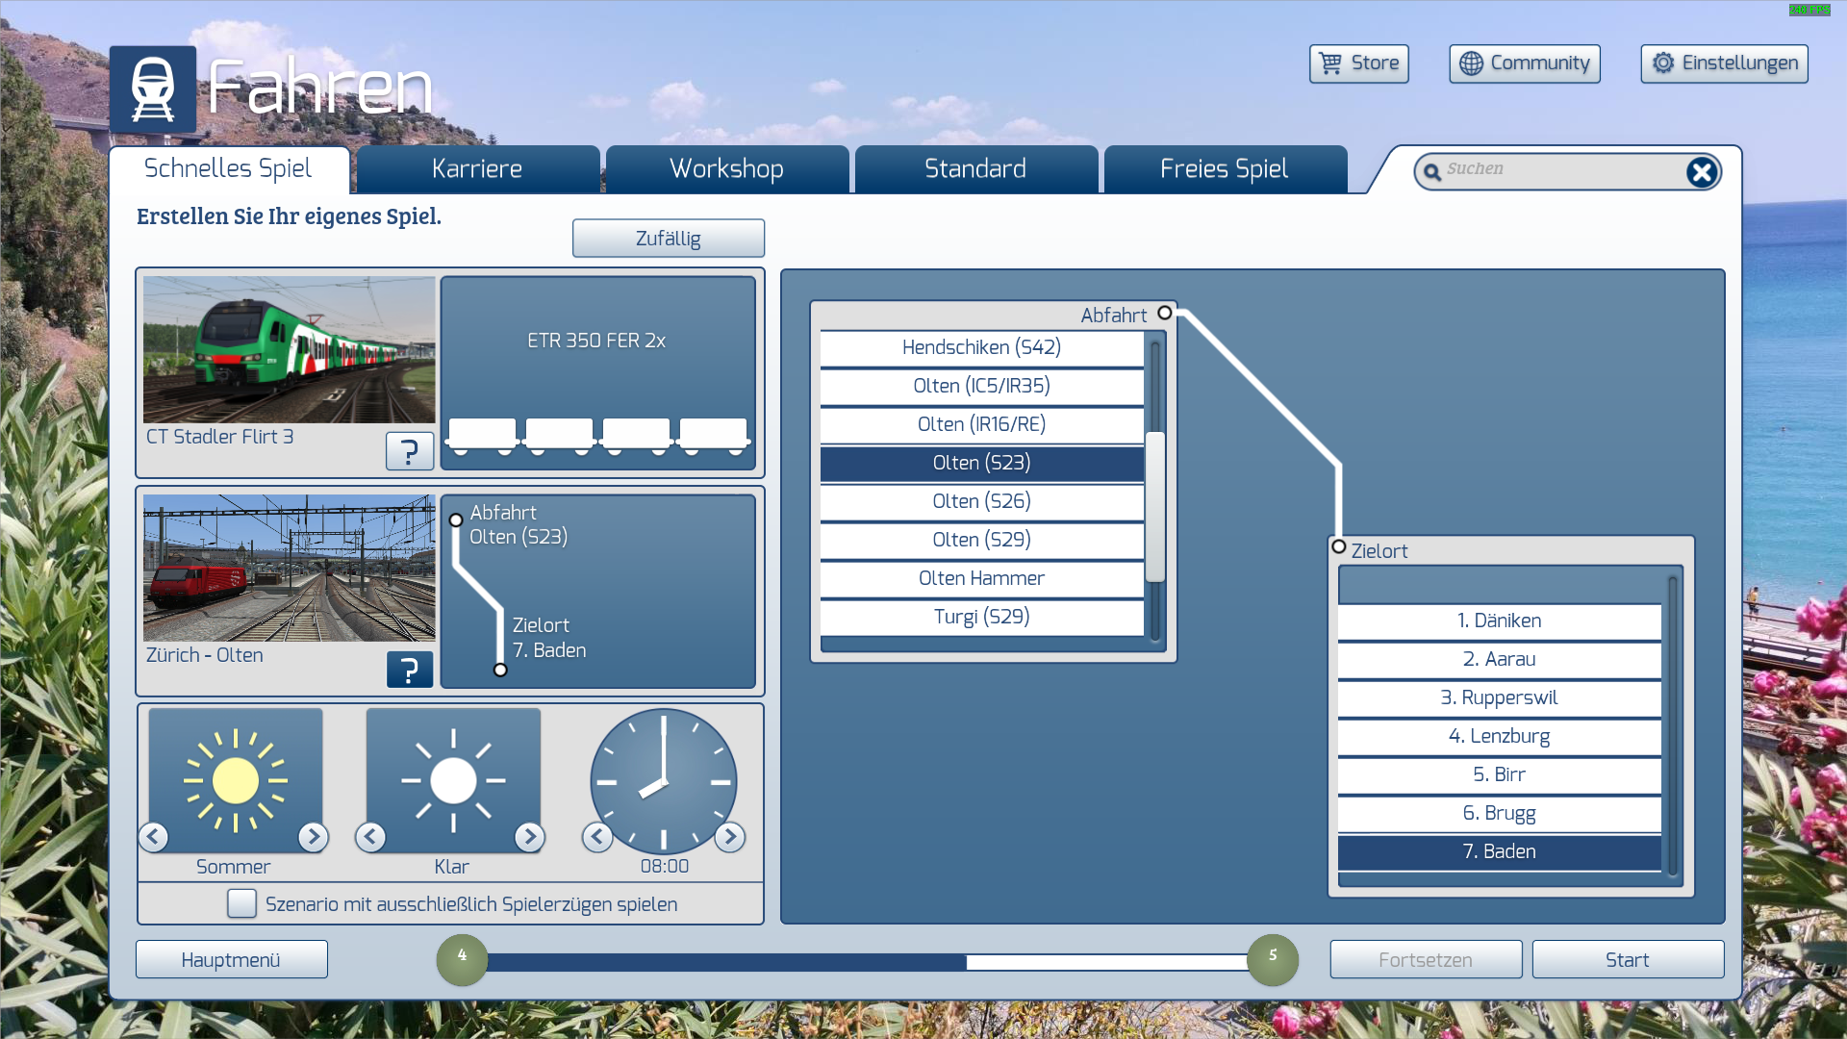This screenshot has height=1039, width=1847.
Task: Switch to next weather with right arrow
Action: click(529, 837)
